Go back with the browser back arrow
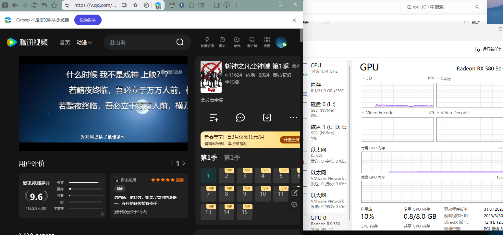This screenshot has width=503, height=235. coord(15,5)
